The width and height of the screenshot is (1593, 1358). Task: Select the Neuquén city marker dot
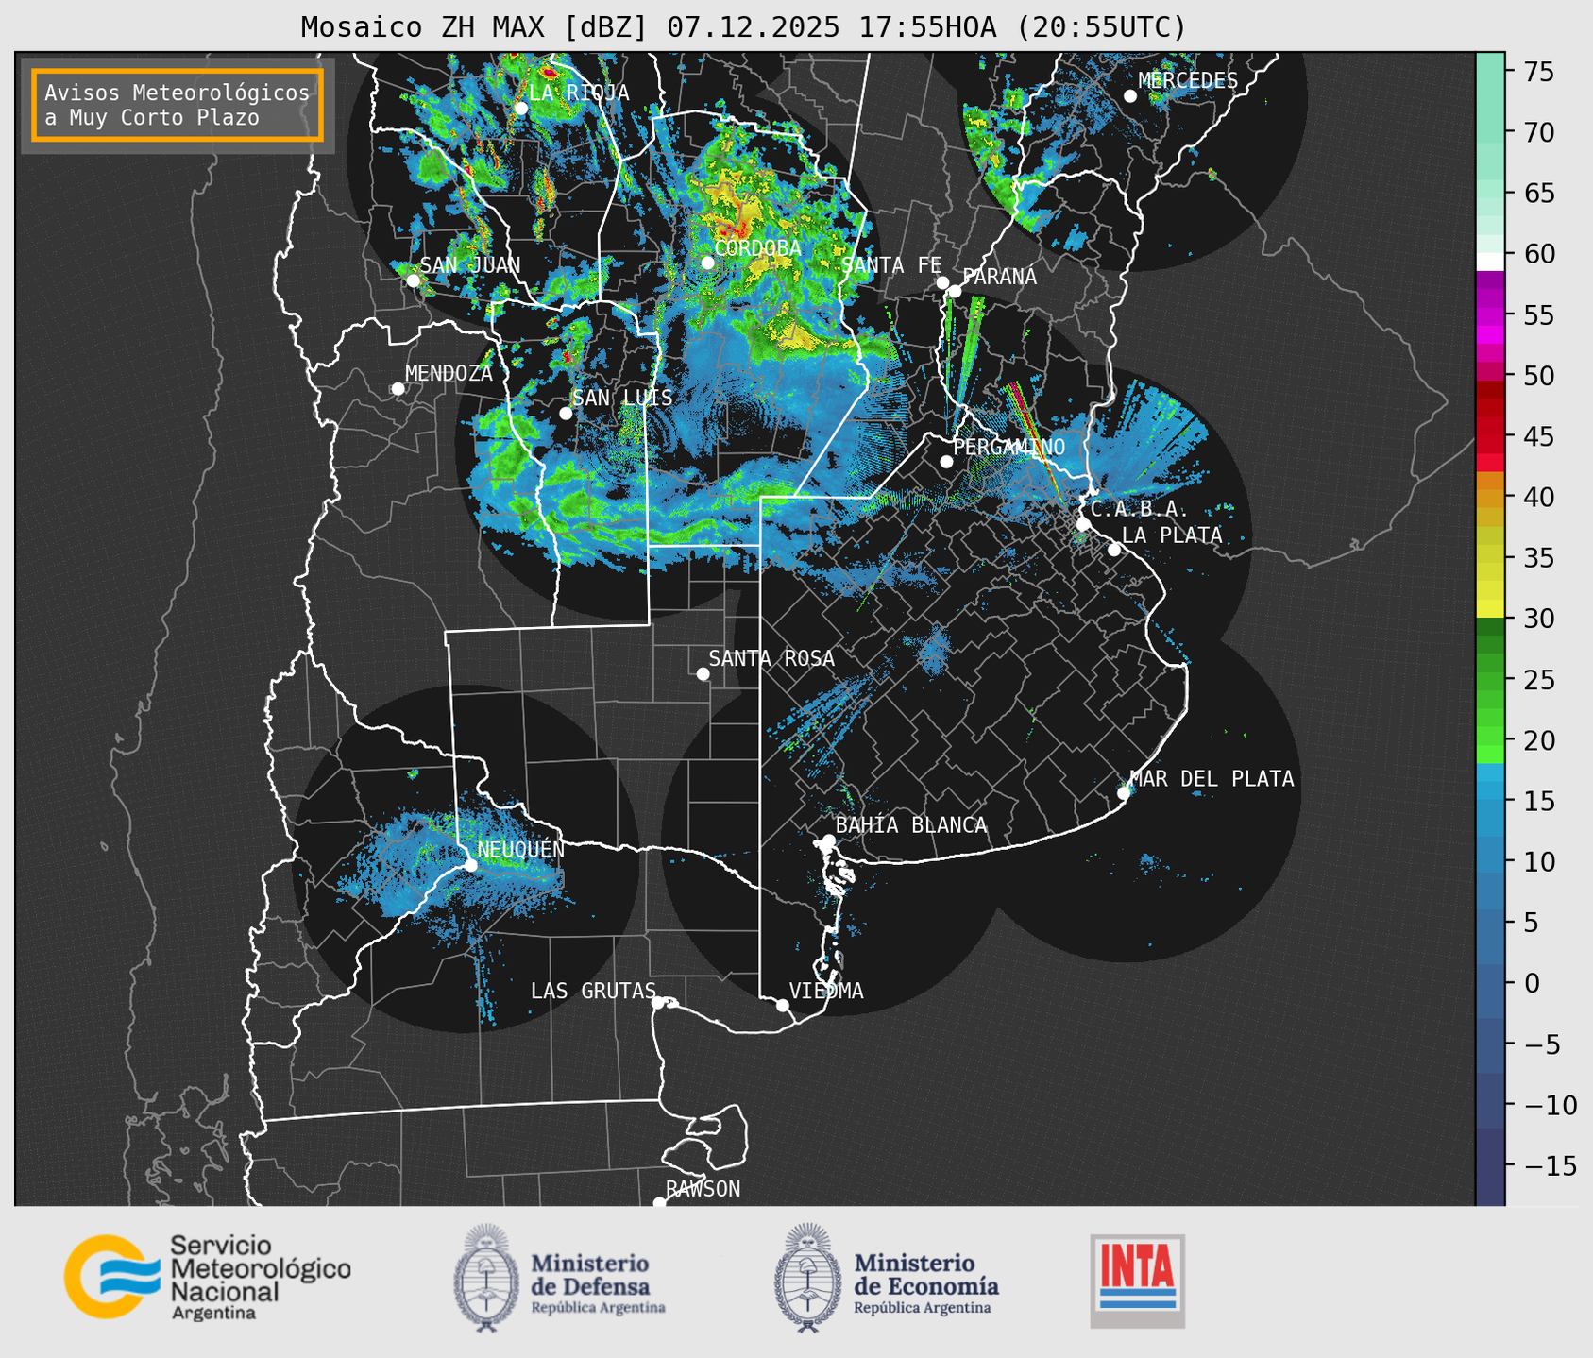[470, 864]
